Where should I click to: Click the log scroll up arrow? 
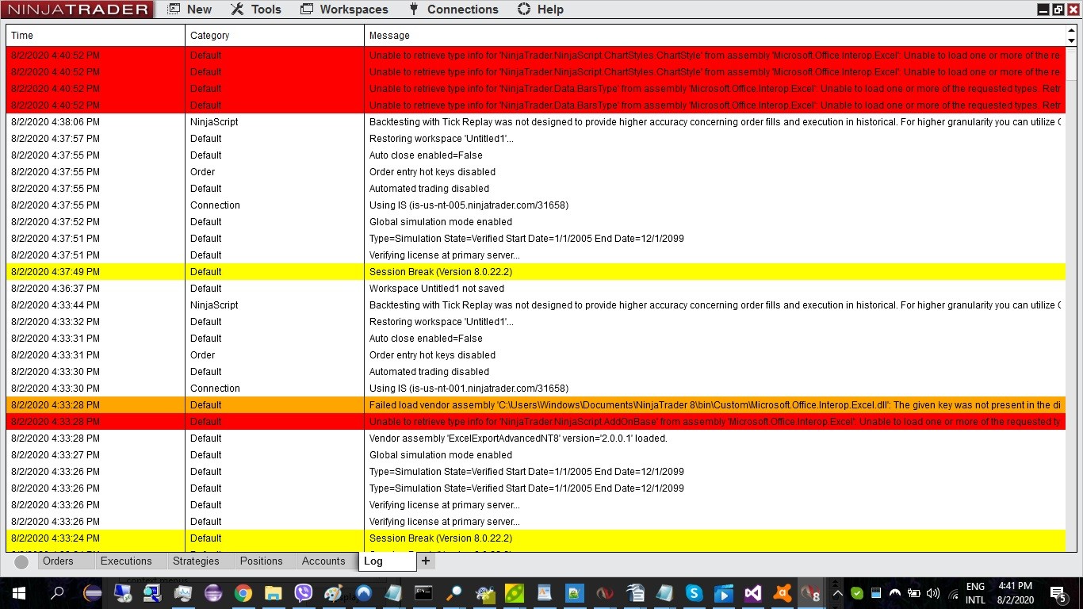(1071, 30)
